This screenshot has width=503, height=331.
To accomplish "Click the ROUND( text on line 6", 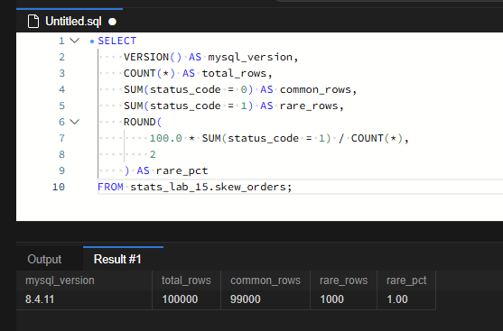I will tap(143, 122).
